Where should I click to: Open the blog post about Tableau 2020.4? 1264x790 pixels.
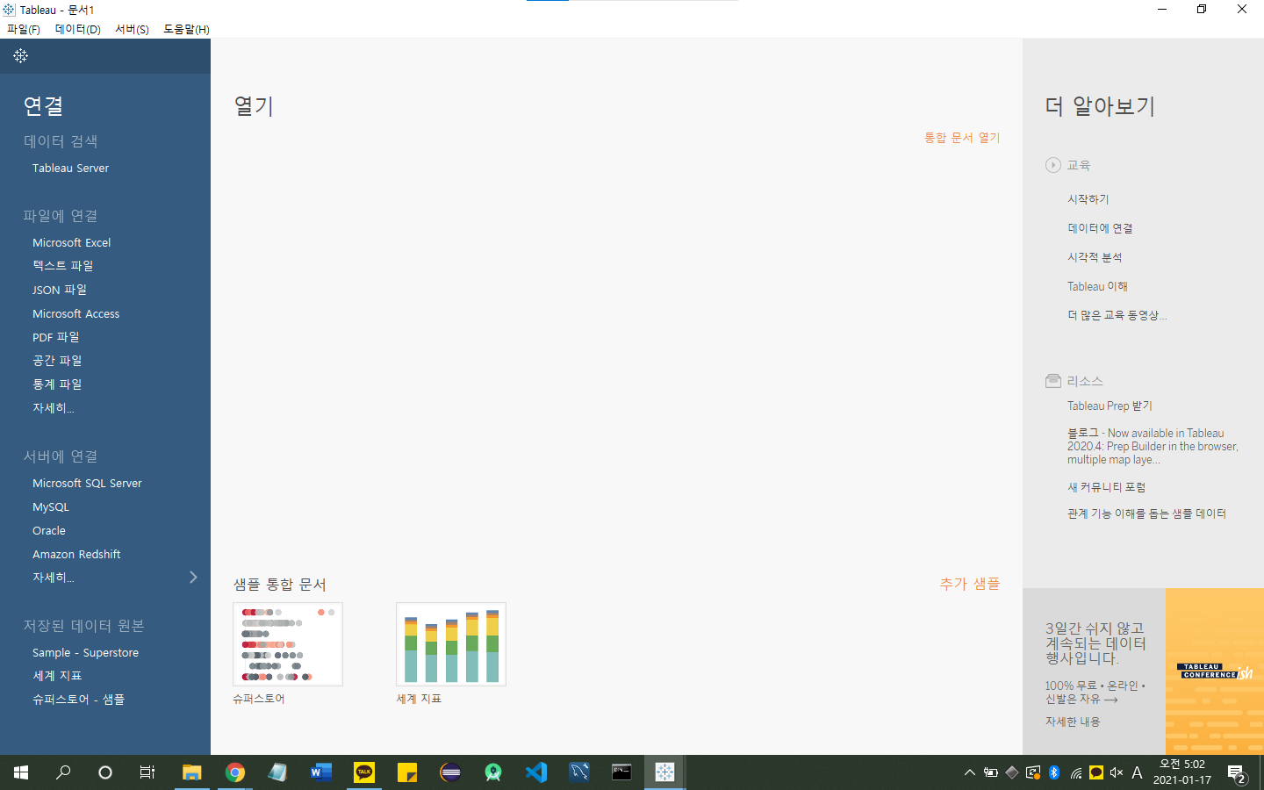(1153, 446)
